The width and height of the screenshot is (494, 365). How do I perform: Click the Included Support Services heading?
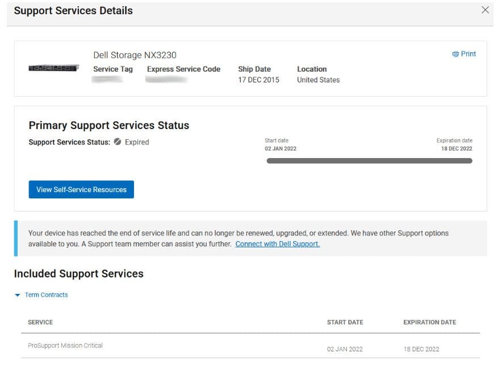[78, 273]
